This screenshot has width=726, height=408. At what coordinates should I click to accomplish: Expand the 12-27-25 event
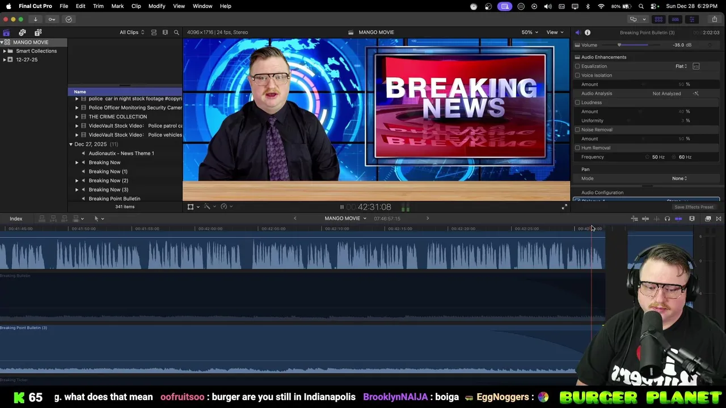[x=5, y=59]
